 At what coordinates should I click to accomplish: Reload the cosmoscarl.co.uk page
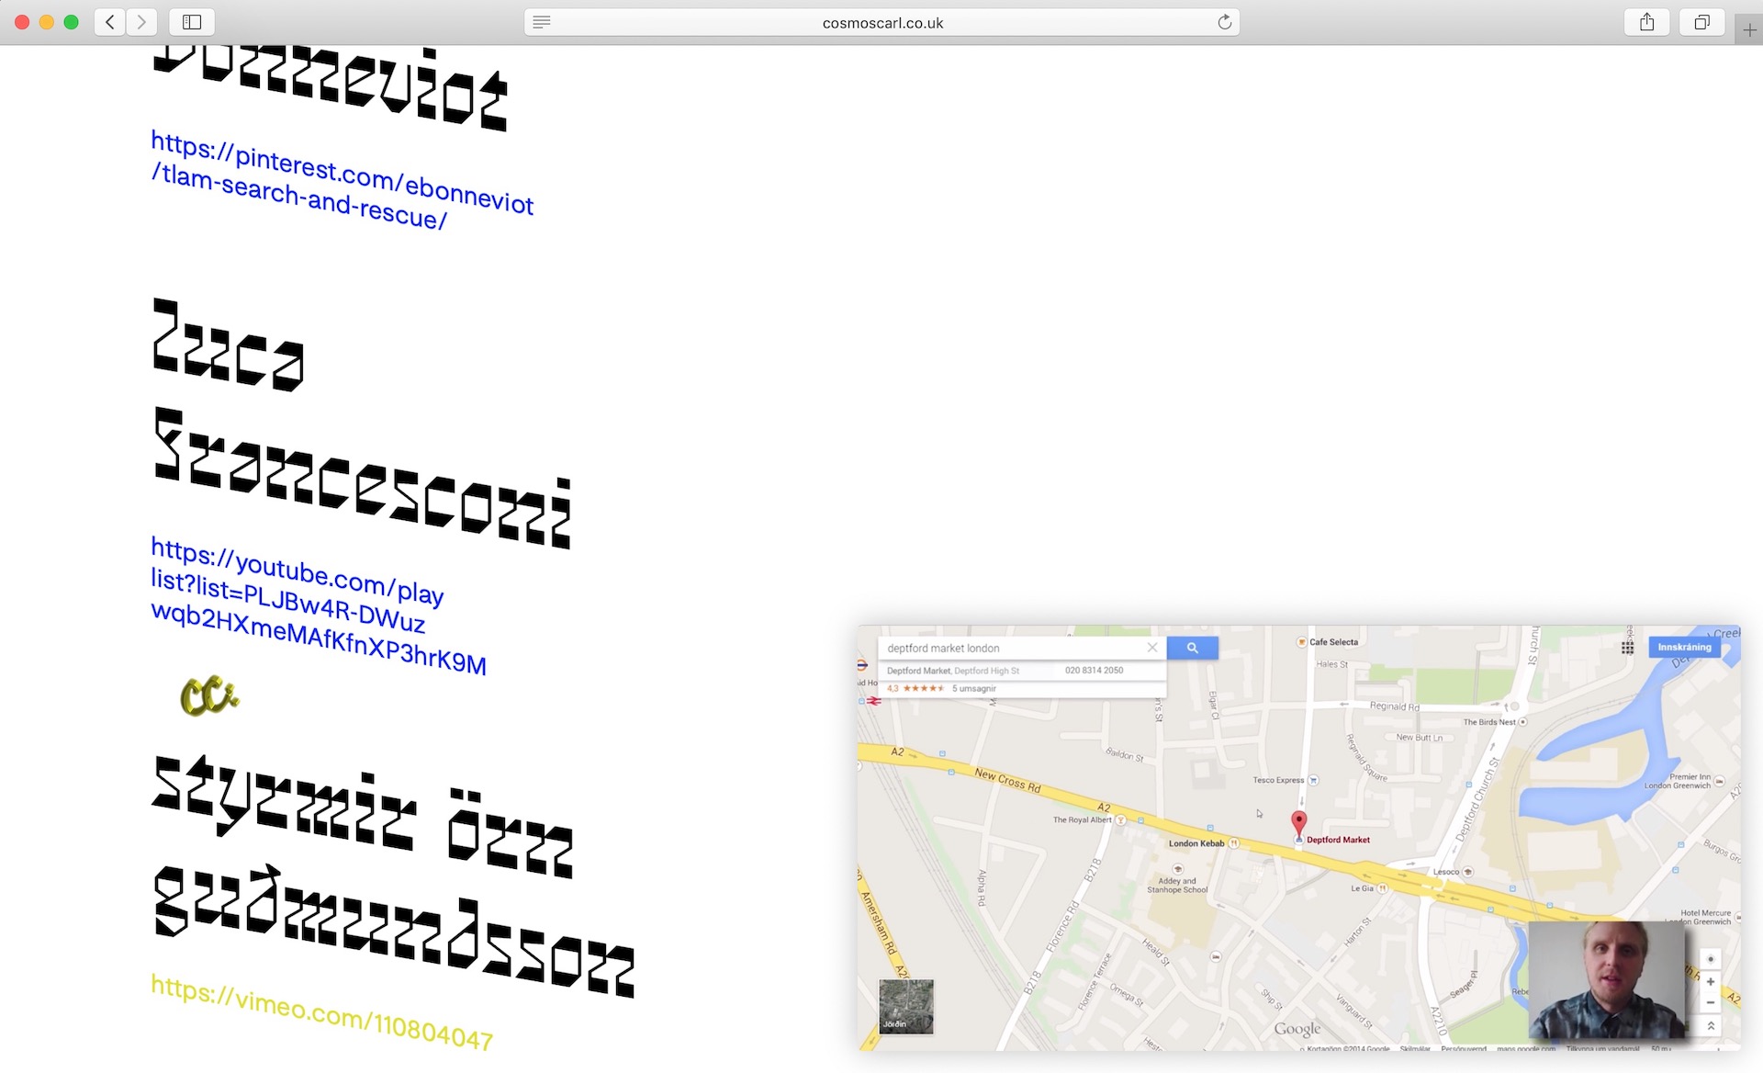point(1224,22)
